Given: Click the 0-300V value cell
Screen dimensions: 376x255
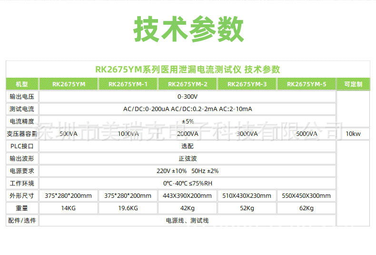Looking at the screenshot, I should point(188,97).
